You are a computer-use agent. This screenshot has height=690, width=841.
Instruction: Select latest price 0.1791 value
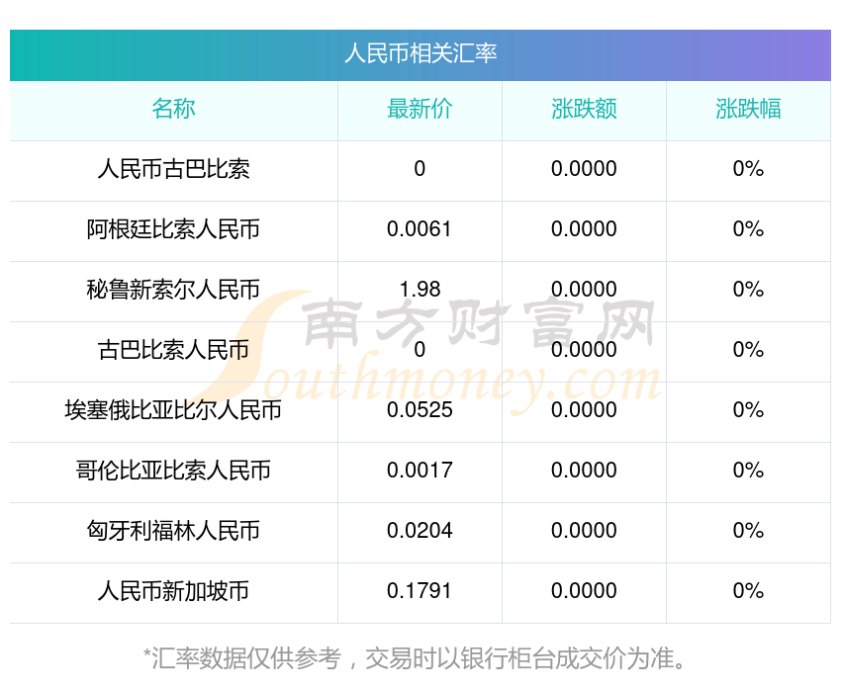(420, 591)
